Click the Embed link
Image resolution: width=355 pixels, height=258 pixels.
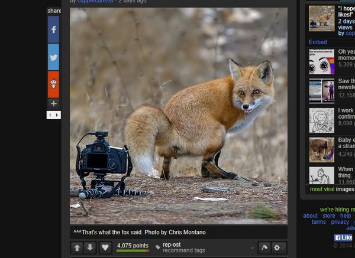point(318,42)
